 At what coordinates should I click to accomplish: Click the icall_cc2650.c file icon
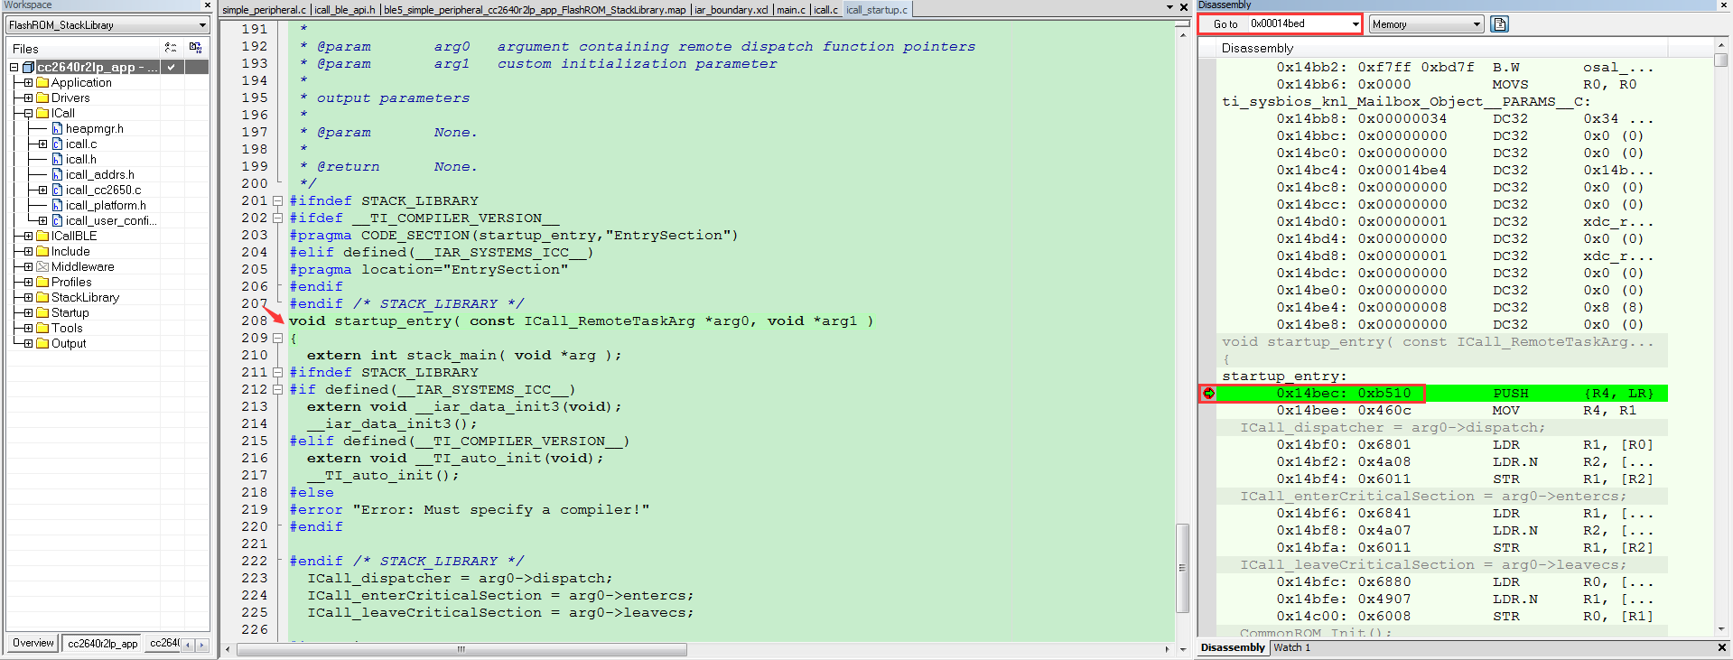pos(58,191)
